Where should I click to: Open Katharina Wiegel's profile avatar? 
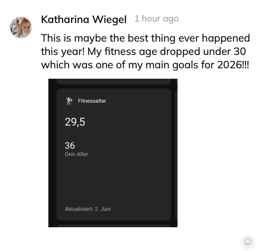(21, 27)
